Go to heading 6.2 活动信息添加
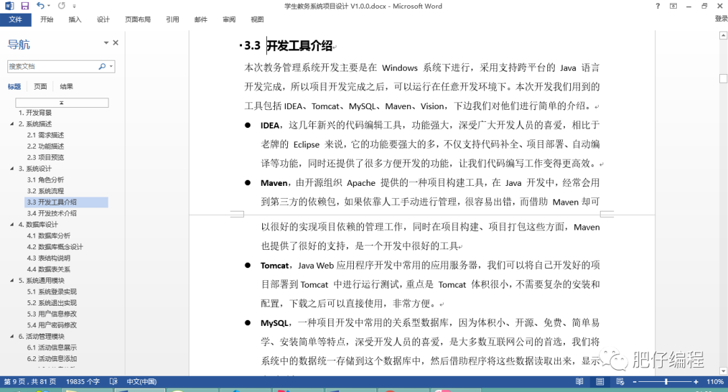 [x=51, y=358]
